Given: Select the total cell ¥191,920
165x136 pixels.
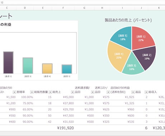Looking at the screenshot, I should pyautogui.click(x=63, y=128).
